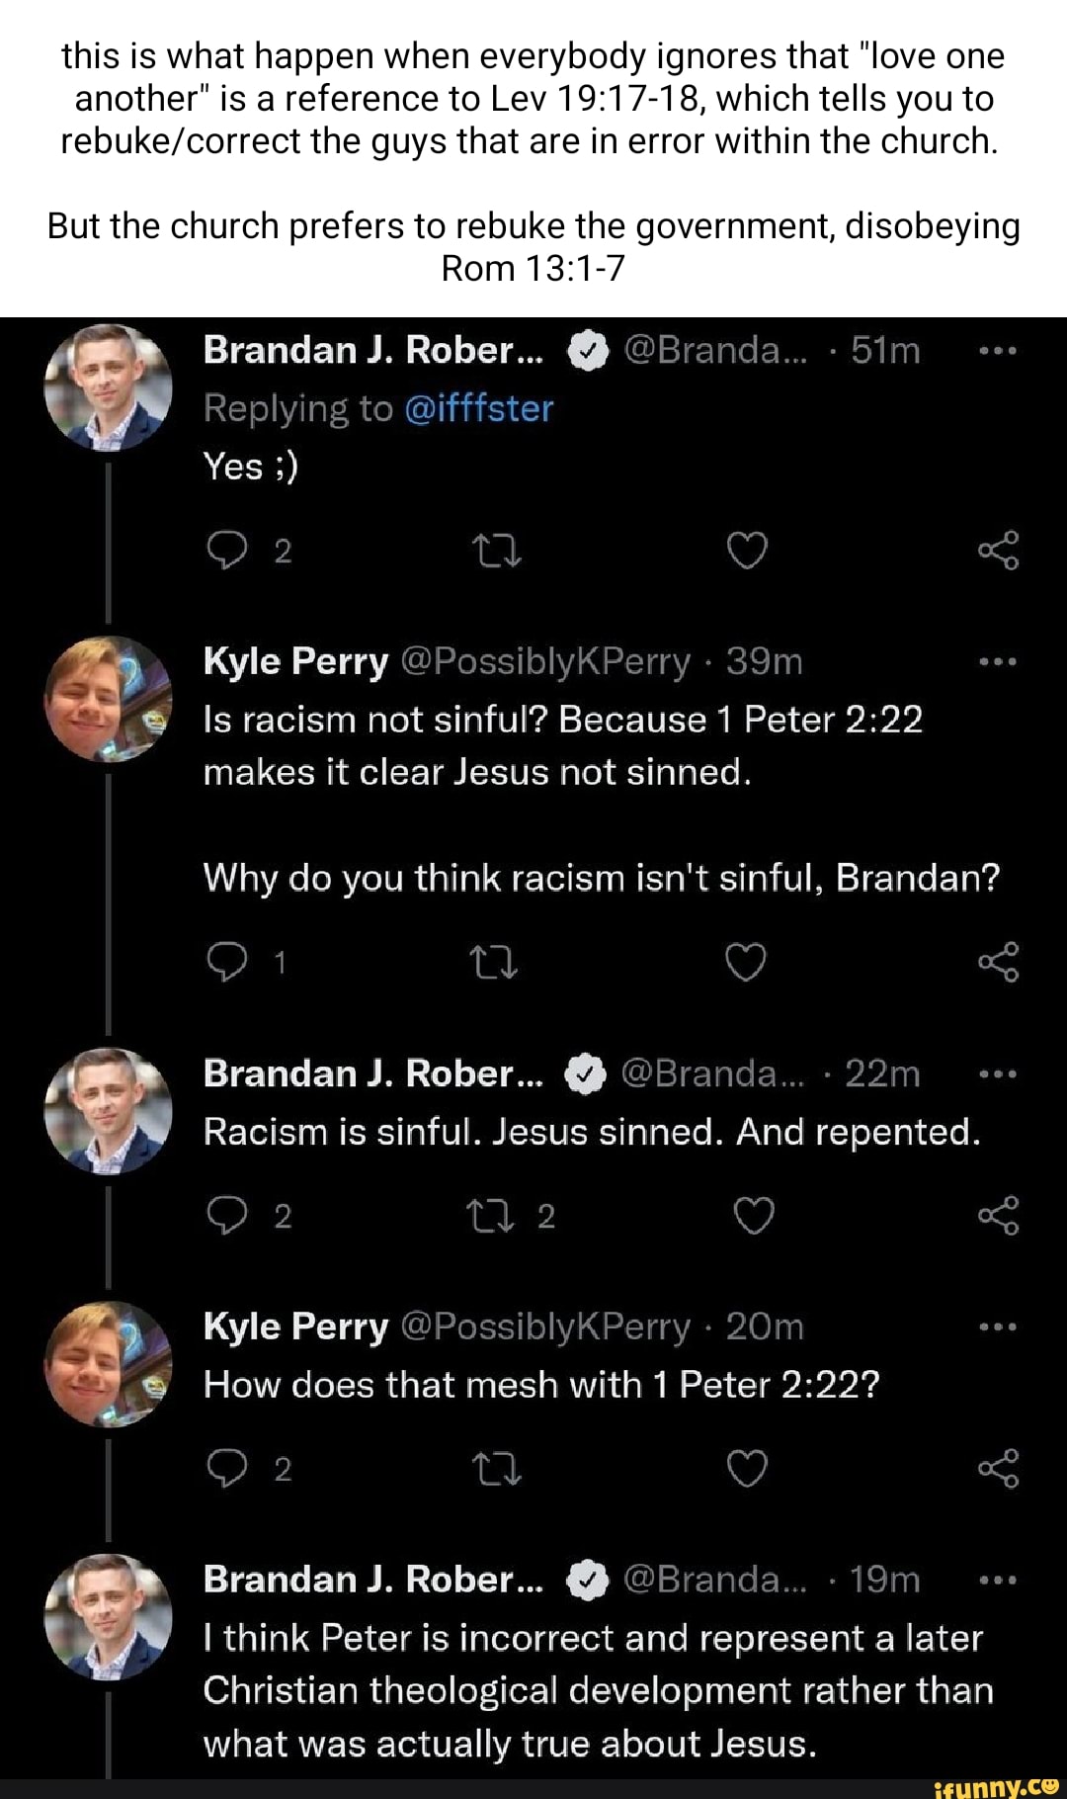Open more options on Kyle's 39m tweet
Screen dimensions: 1067x1799
[998, 661]
